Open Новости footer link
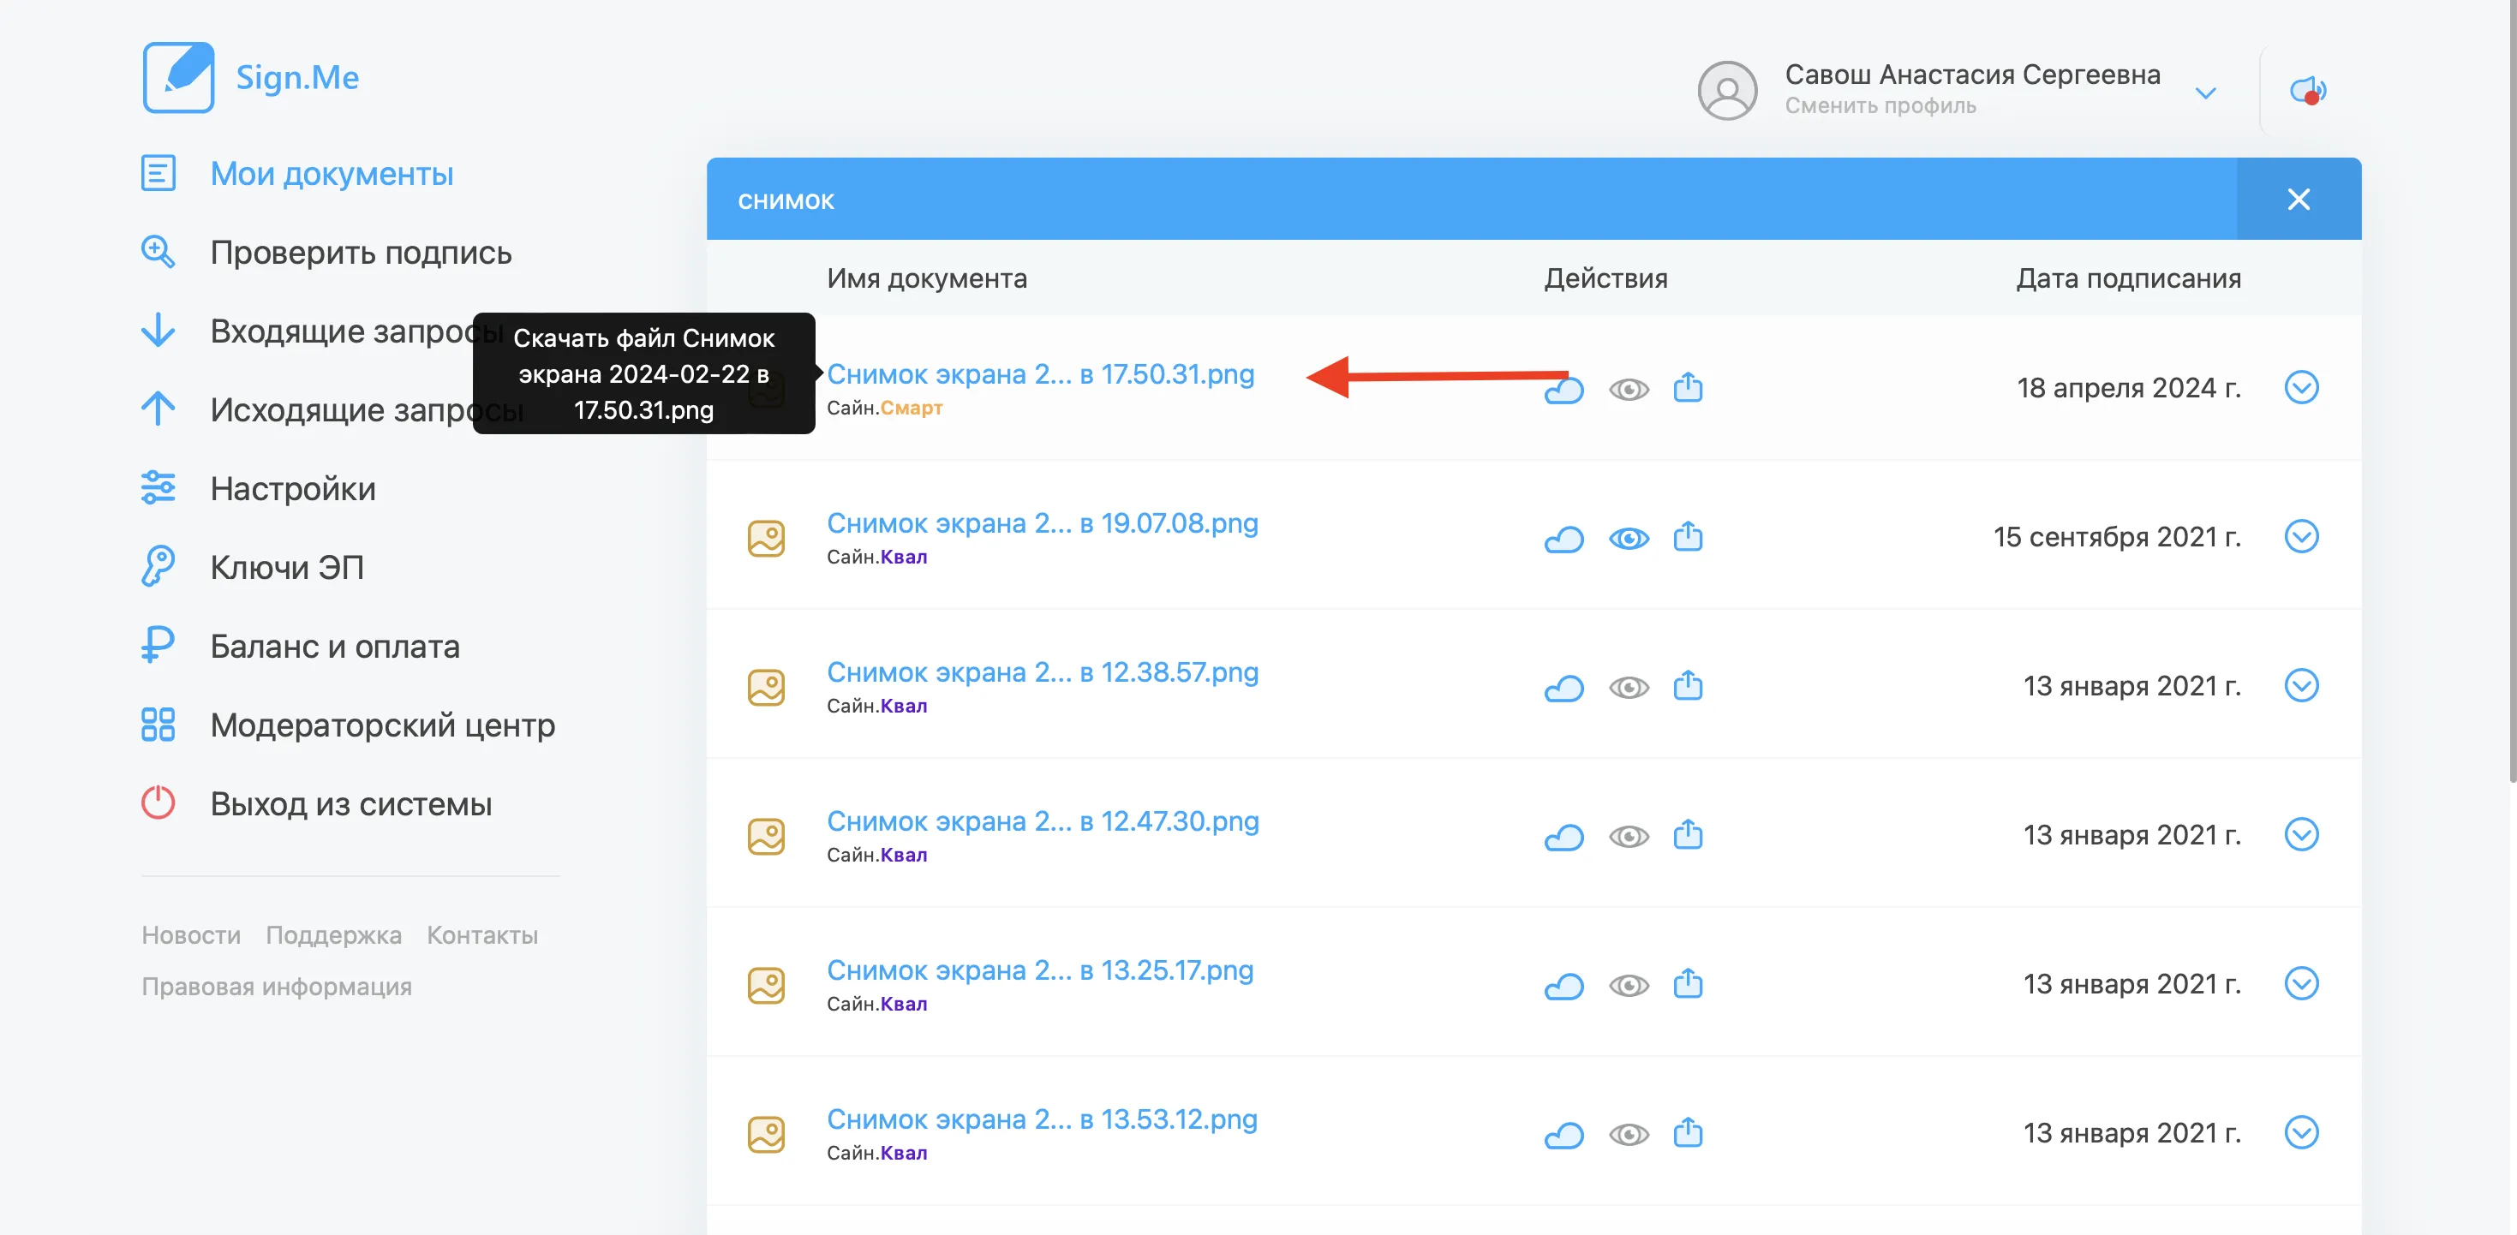The image size is (2517, 1235). 190,935
